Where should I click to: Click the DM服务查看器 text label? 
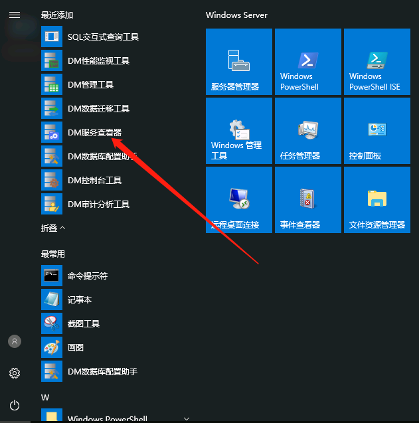point(94,132)
